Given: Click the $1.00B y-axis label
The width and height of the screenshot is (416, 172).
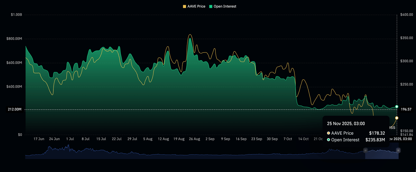Looking at the screenshot, I should coord(17,15).
